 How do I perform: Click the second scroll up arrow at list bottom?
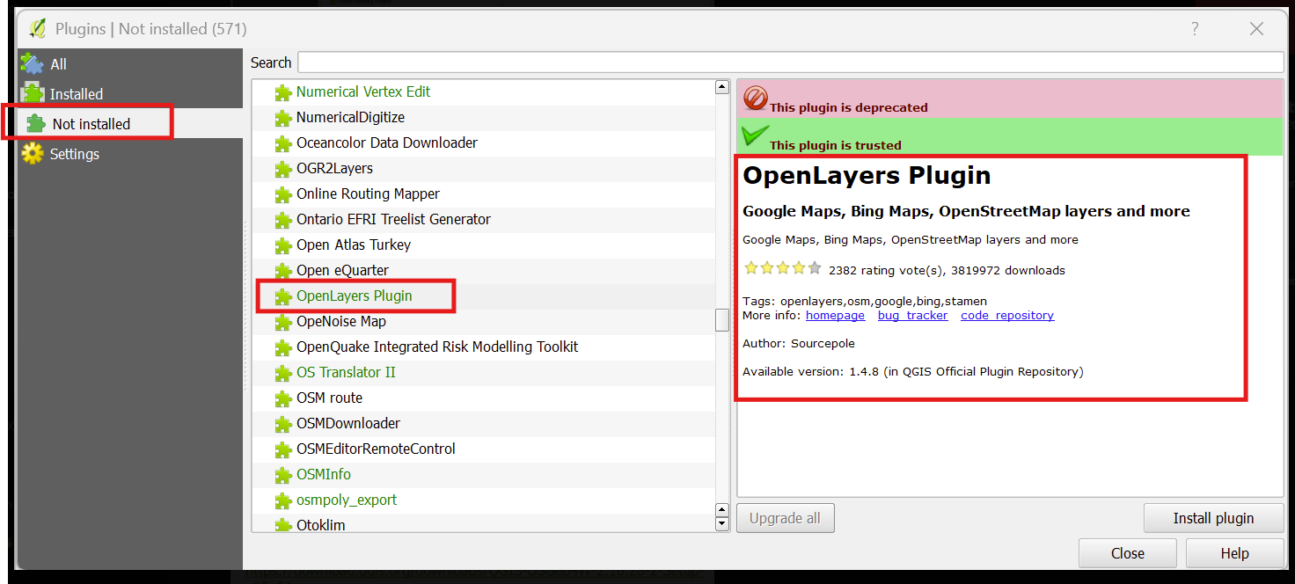(x=722, y=510)
